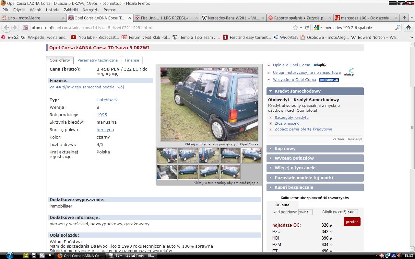
Task: Click the main car photo to enlarge
Action: point(209,104)
